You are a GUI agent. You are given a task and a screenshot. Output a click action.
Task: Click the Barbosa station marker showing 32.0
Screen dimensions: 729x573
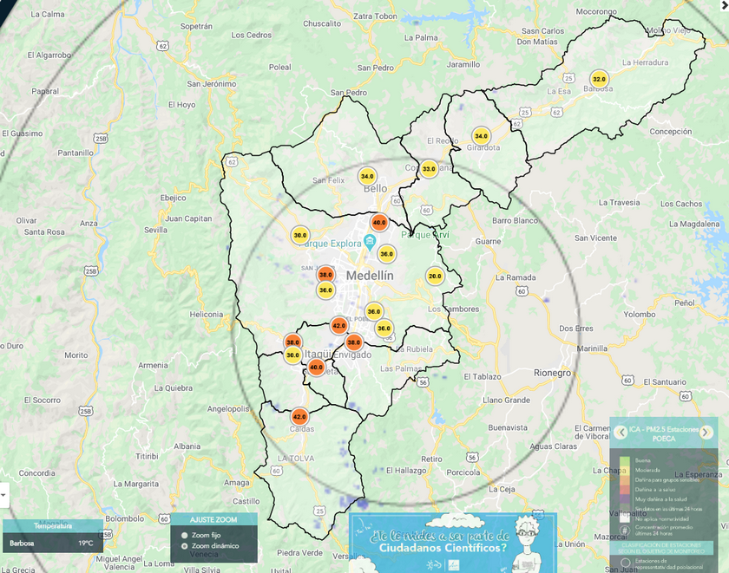[x=598, y=80]
